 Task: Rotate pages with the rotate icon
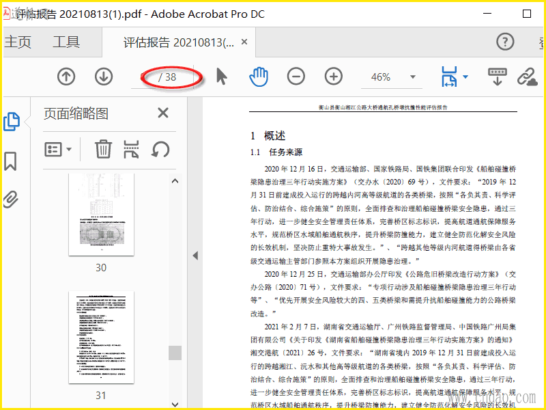coord(160,149)
